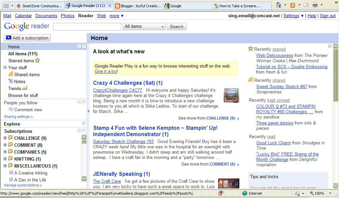The height and width of the screenshot is (198, 339).
Task: Open Web Deliciousness link
Action: pos(274,55)
